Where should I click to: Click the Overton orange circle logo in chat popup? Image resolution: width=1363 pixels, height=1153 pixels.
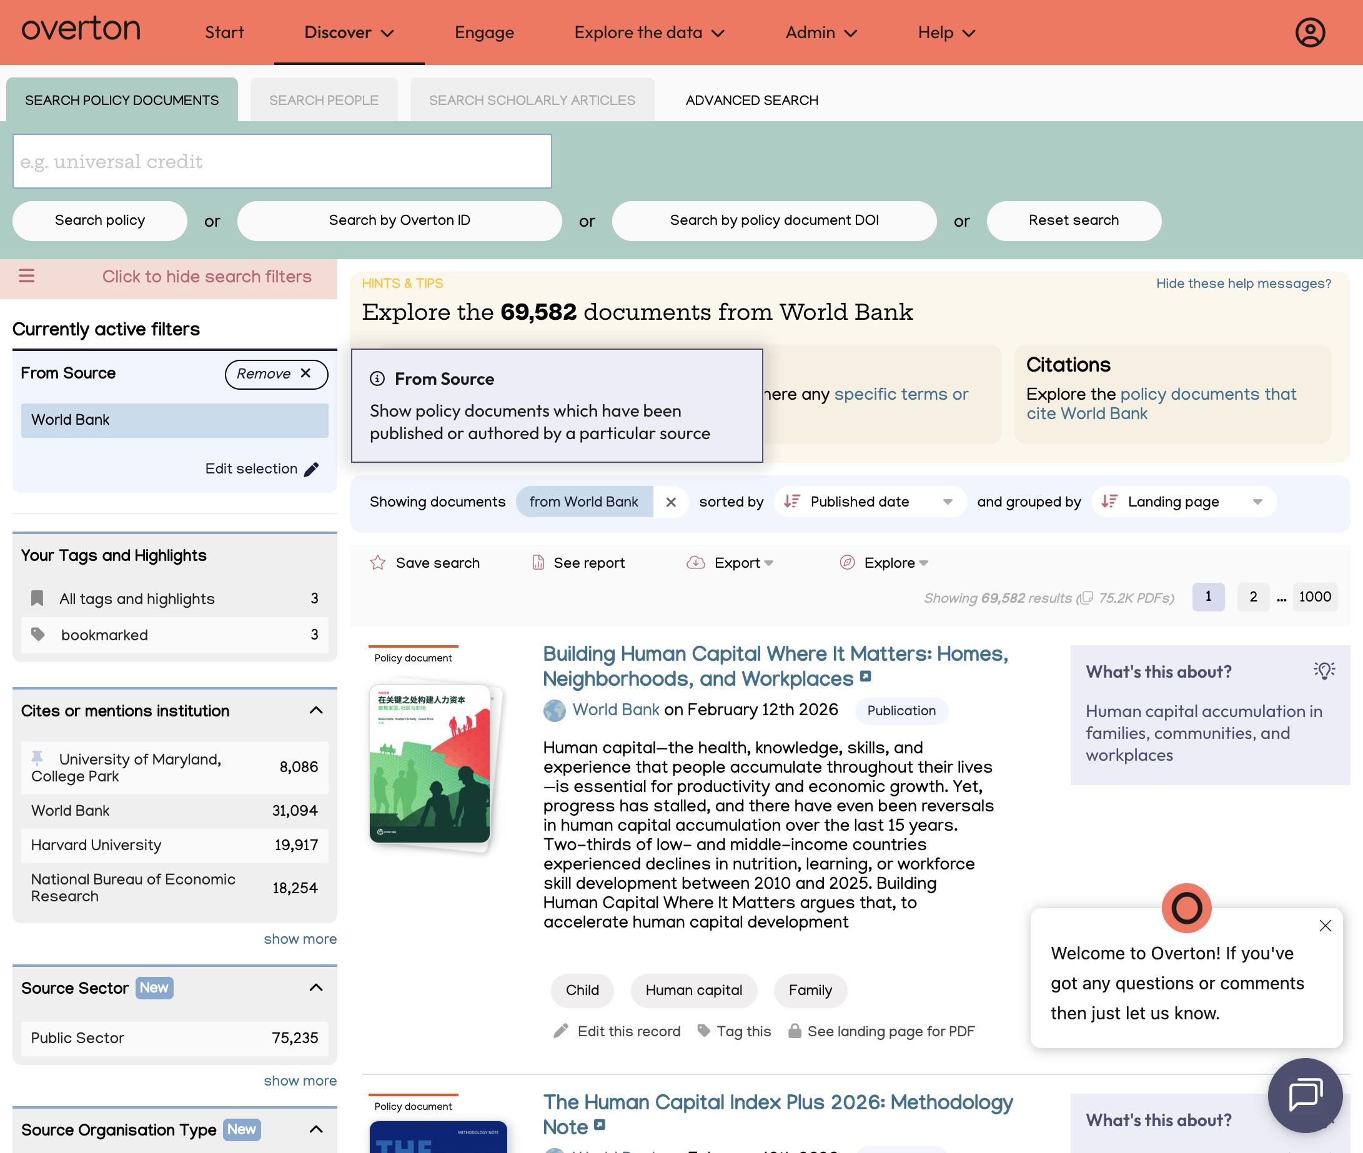(1186, 908)
